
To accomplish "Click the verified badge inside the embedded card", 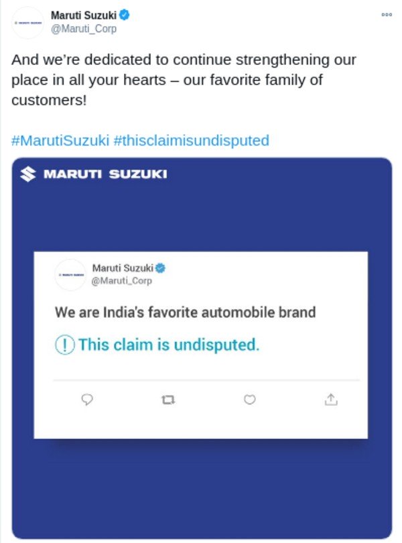I will click(161, 268).
